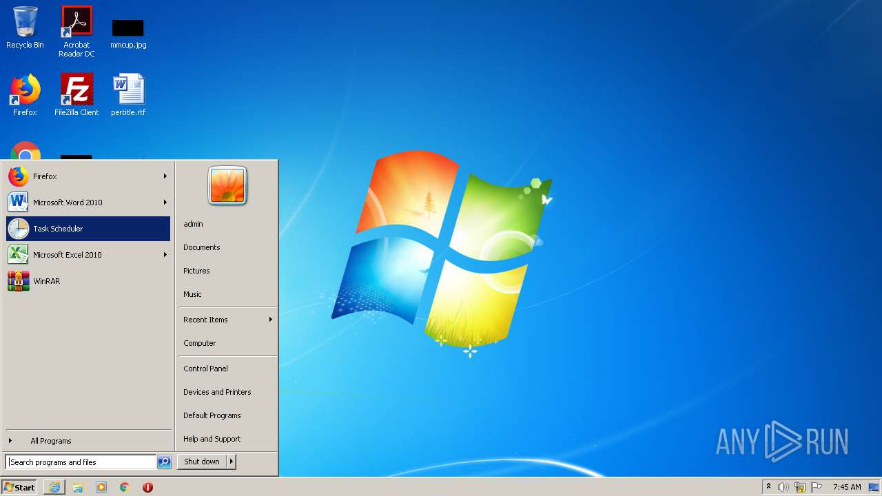Select FileZilla Client desktop icon

76,95
